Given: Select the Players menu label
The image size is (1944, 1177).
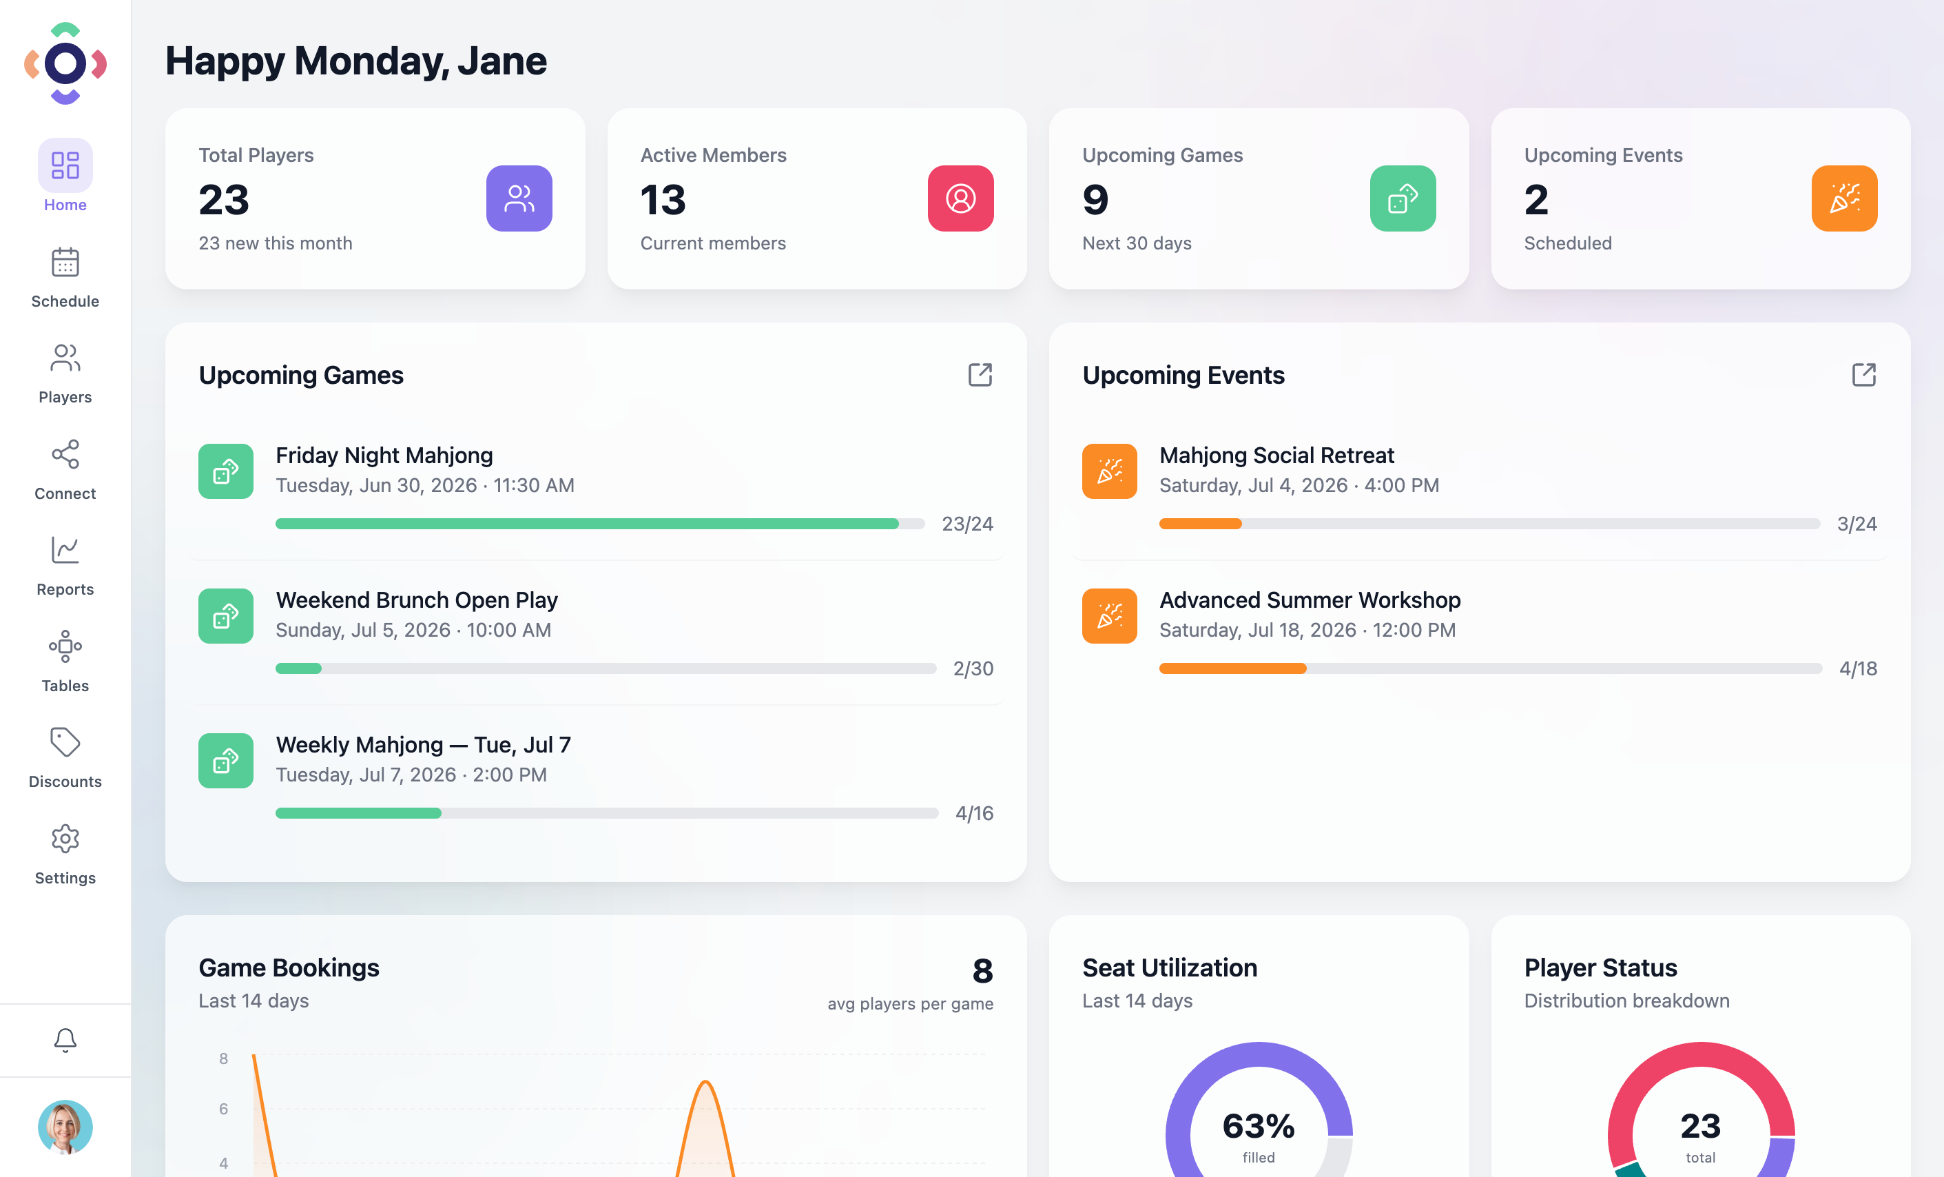Looking at the screenshot, I should pyautogui.click(x=65, y=397).
